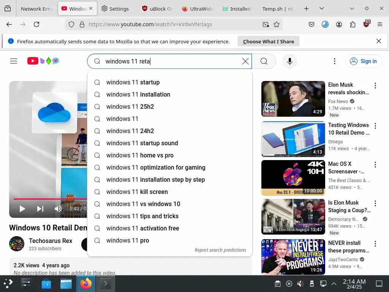The width and height of the screenshot is (389, 292).
Task: Submit search with magnifier button
Action: click(264, 61)
